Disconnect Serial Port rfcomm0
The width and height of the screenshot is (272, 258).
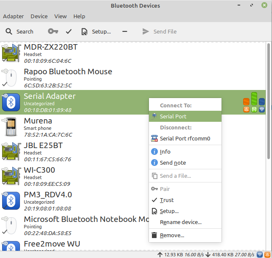pos(185,138)
